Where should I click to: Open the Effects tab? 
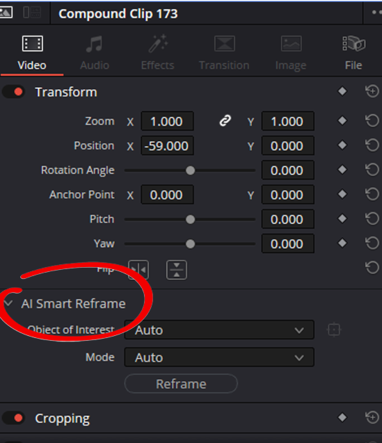pyautogui.click(x=157, y=53)
